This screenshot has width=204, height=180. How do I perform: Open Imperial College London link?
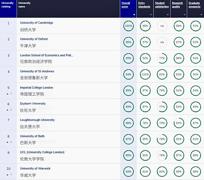[37, 88]
